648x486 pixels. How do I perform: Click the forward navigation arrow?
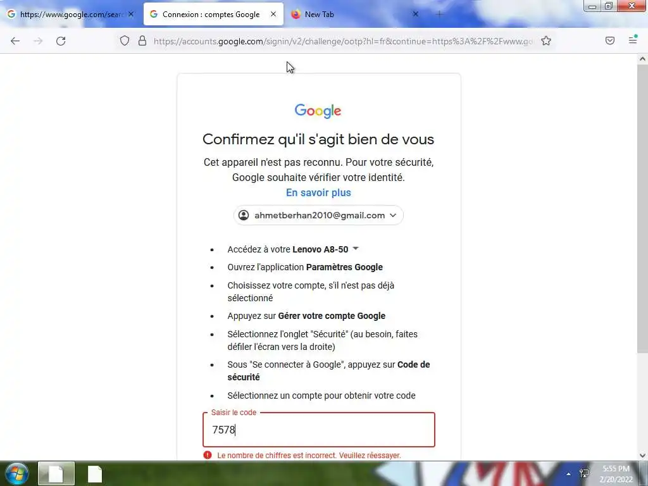pyautogui.click(x=38, y=41)
